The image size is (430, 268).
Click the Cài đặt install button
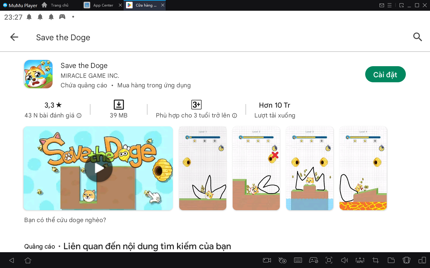(385, 75)
